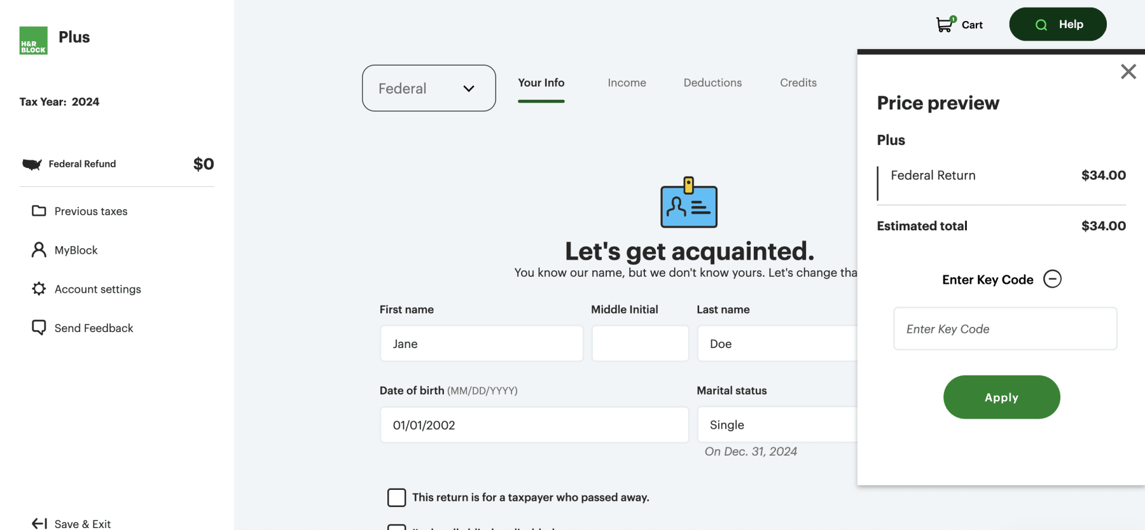
Task: Open the Federal return dropdown
Action: pos(429,88)
